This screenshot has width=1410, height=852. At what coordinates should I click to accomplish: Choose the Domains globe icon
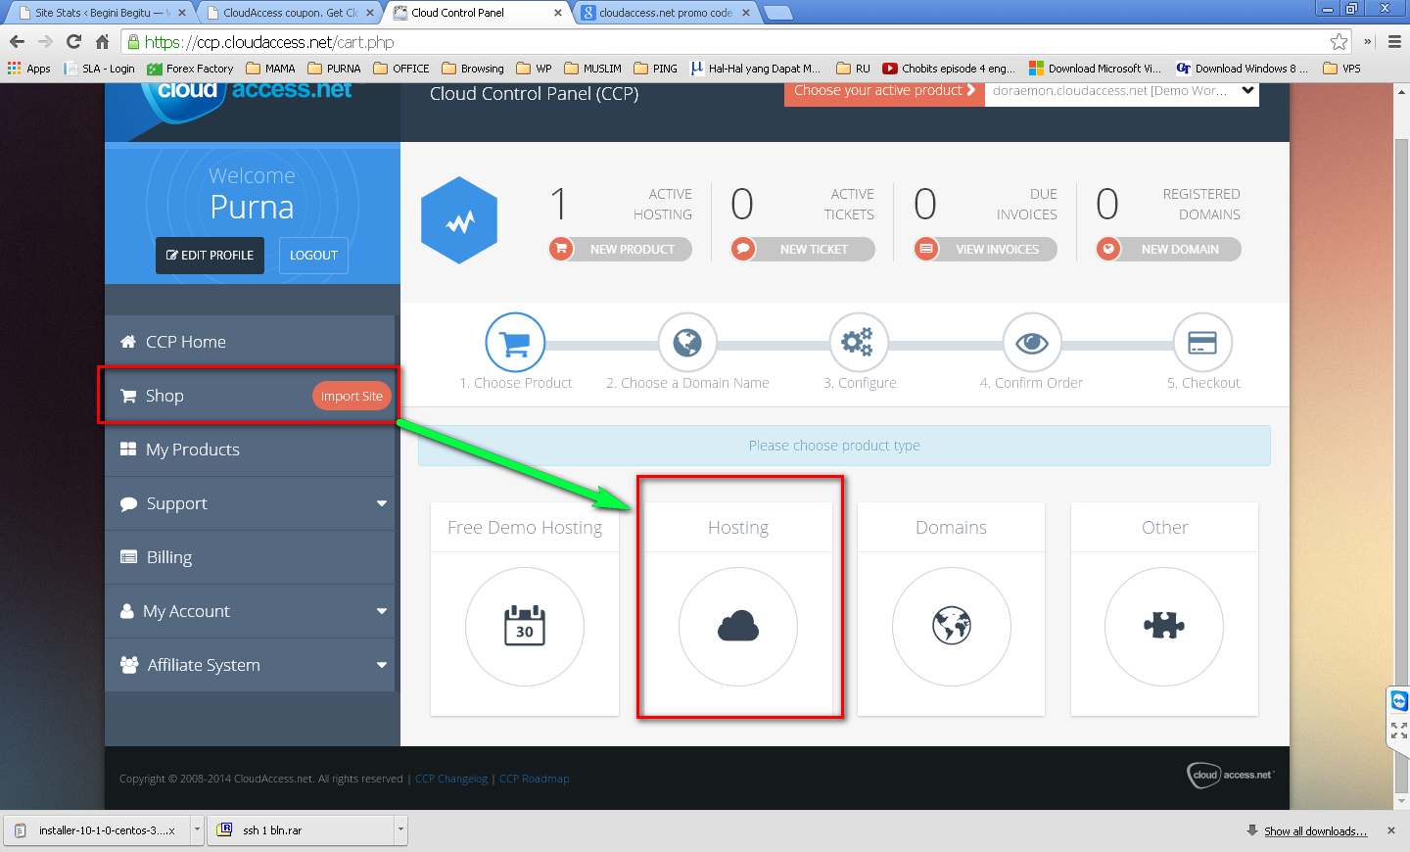[952, 627]
